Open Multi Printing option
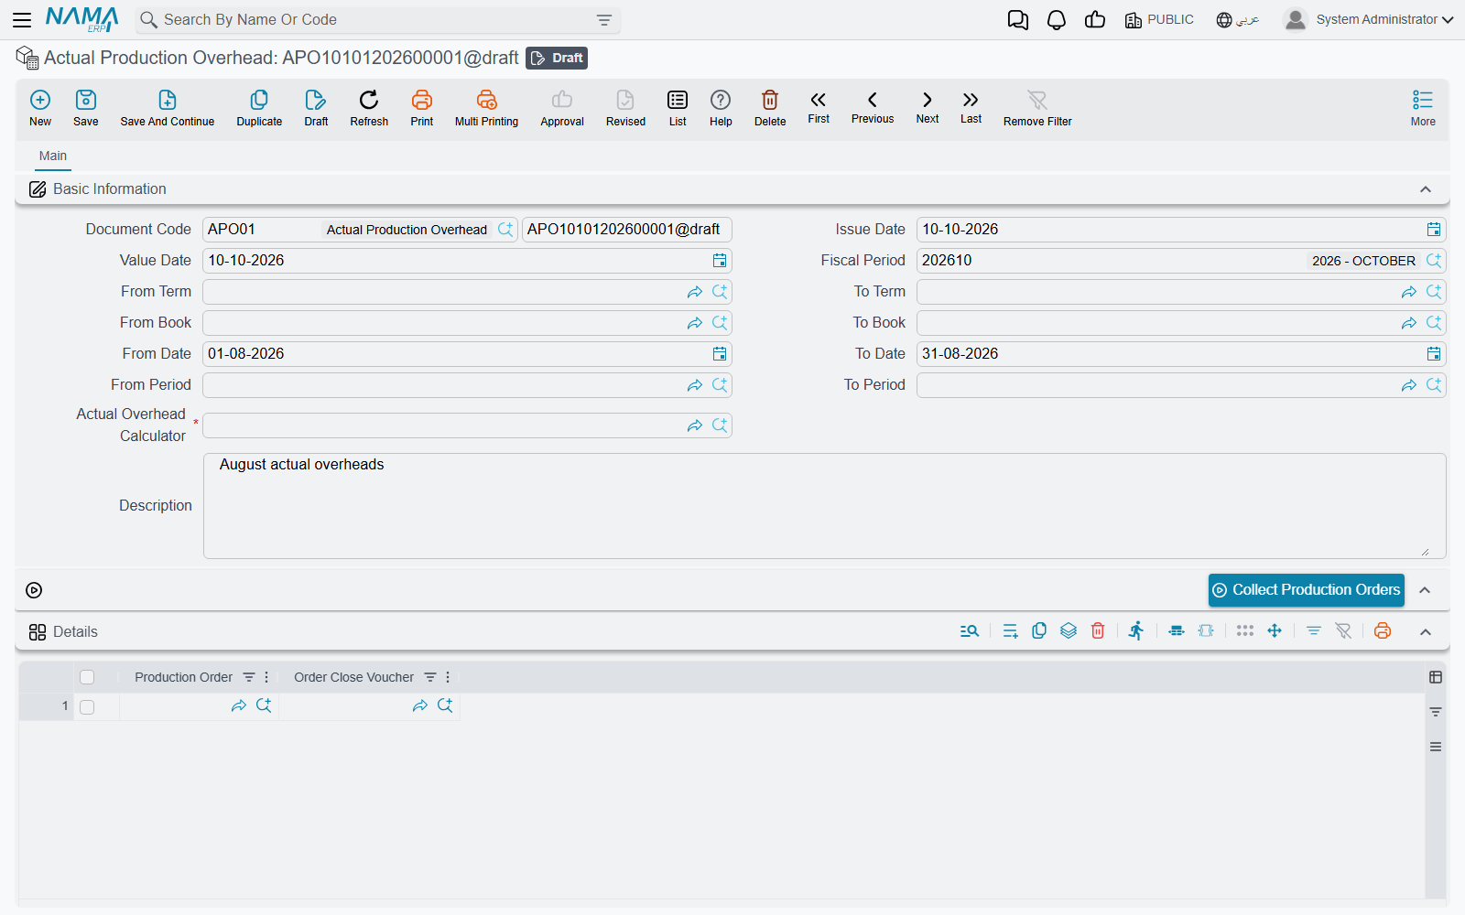Screen dimensions: 1465x915 (x=486, y=100)
